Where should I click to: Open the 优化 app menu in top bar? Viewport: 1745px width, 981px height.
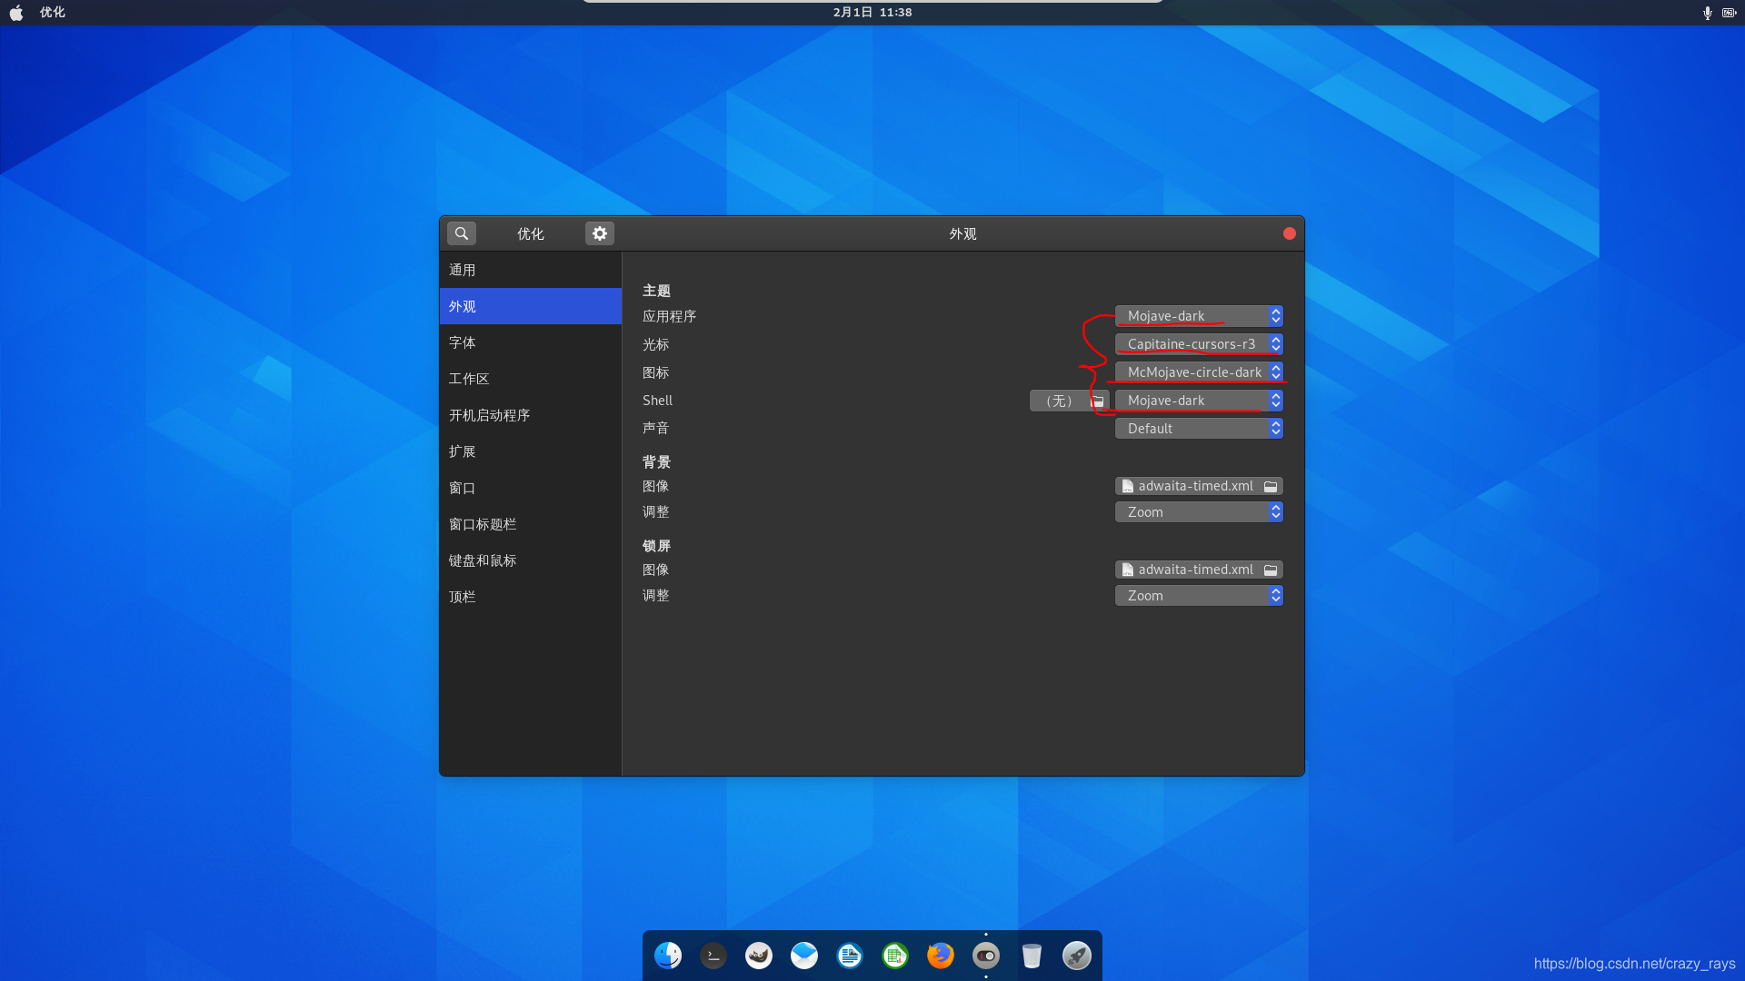pyautogui.click(x=53, y=13)
